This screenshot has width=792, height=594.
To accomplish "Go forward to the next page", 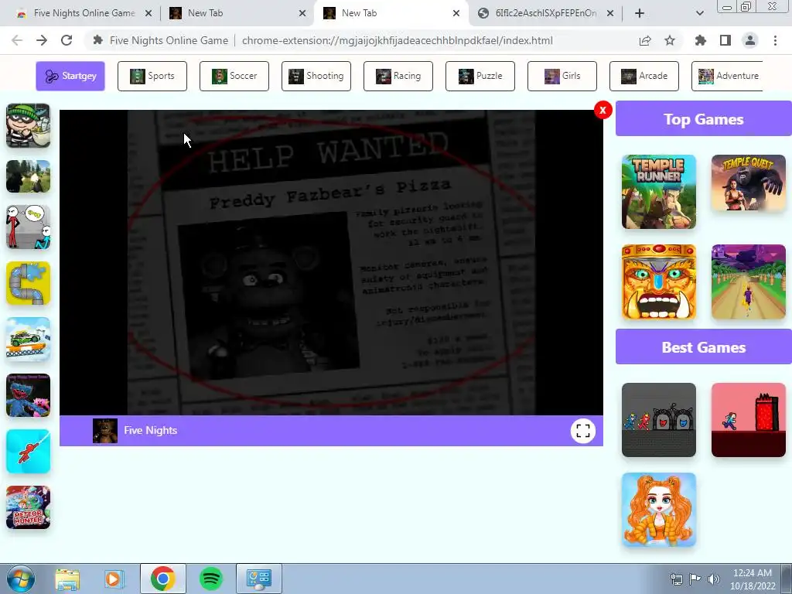I will tap(42, 40).
